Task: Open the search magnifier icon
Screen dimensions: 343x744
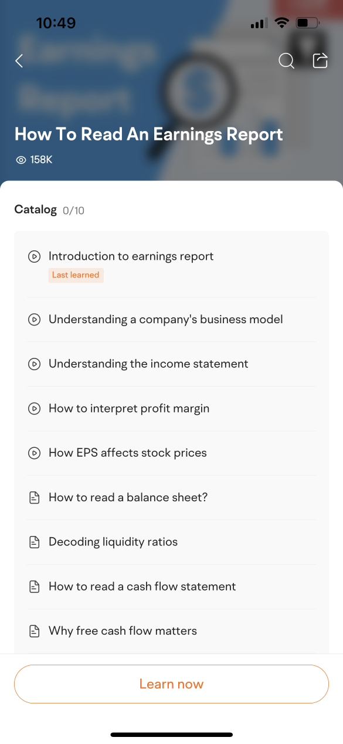Action: (x=286, y=61)
